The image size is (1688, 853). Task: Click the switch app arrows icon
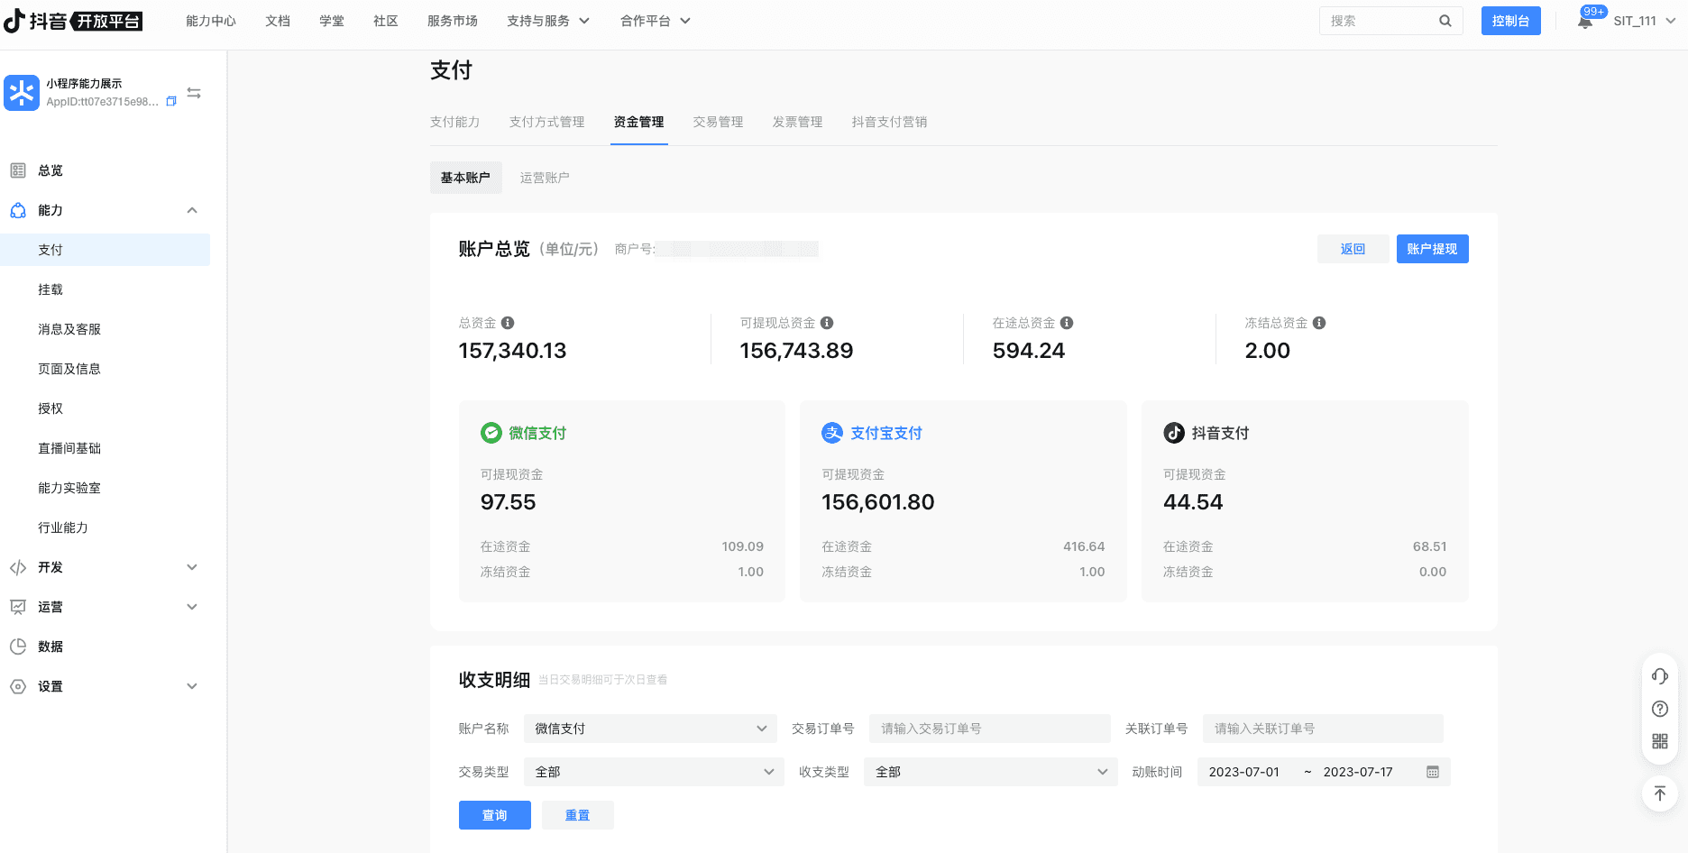[194, 93]
